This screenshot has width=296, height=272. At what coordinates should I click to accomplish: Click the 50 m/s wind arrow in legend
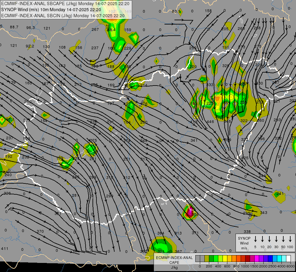click(x=283, y=239)
